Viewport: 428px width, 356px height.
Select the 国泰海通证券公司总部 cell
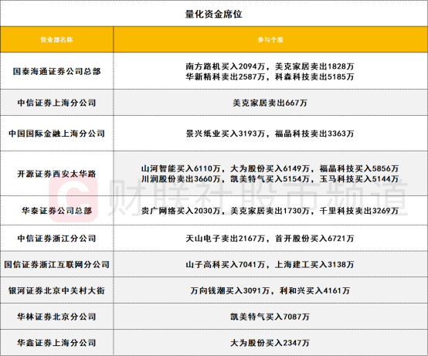pos(56,71)
